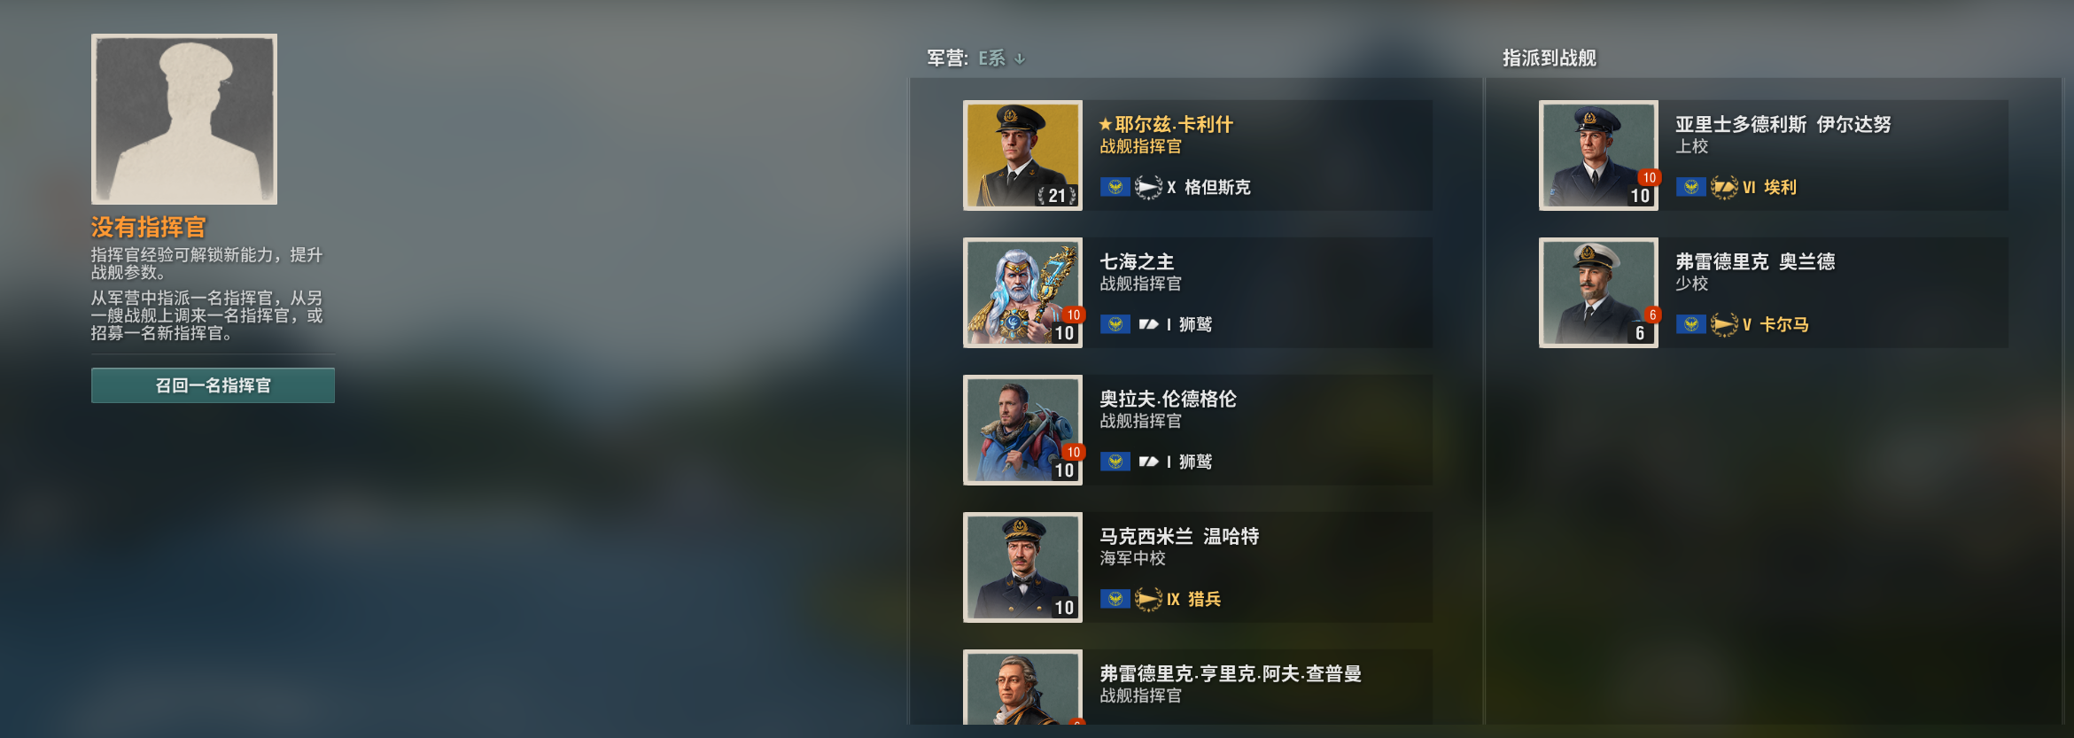Click nation flag icon in 七海之主 row
This screenshot has height=738, width=2074.
[x=1115, y=324]
